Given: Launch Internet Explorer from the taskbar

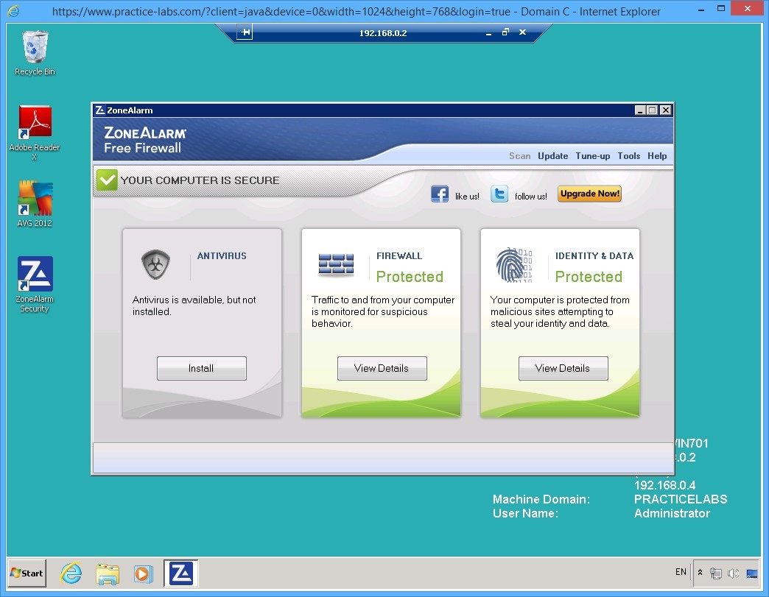Looking at the screenshot, I should (x=71, y=573).
